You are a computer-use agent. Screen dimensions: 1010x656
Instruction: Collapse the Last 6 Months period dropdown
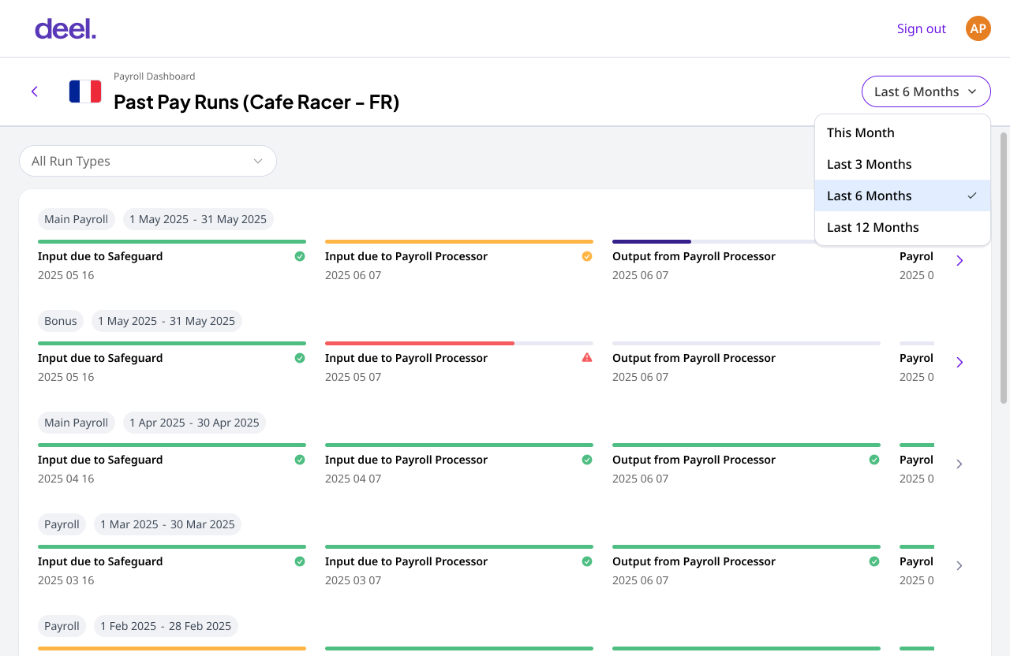926,91
